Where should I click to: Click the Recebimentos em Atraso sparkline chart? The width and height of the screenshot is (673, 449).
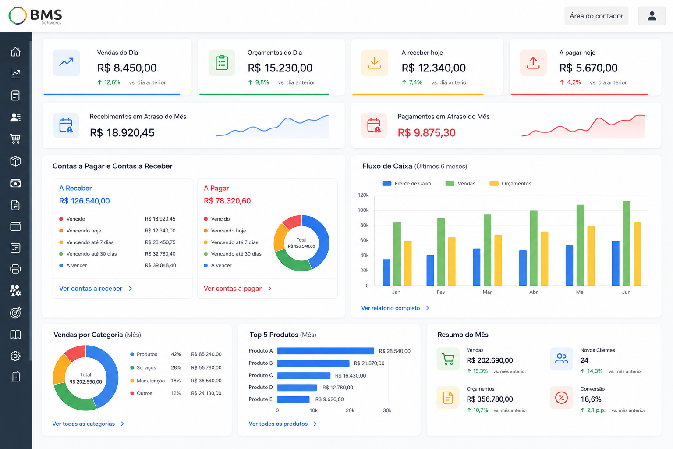272,126
